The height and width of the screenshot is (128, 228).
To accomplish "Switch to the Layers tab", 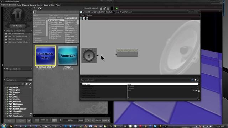I will pos(47,5).
